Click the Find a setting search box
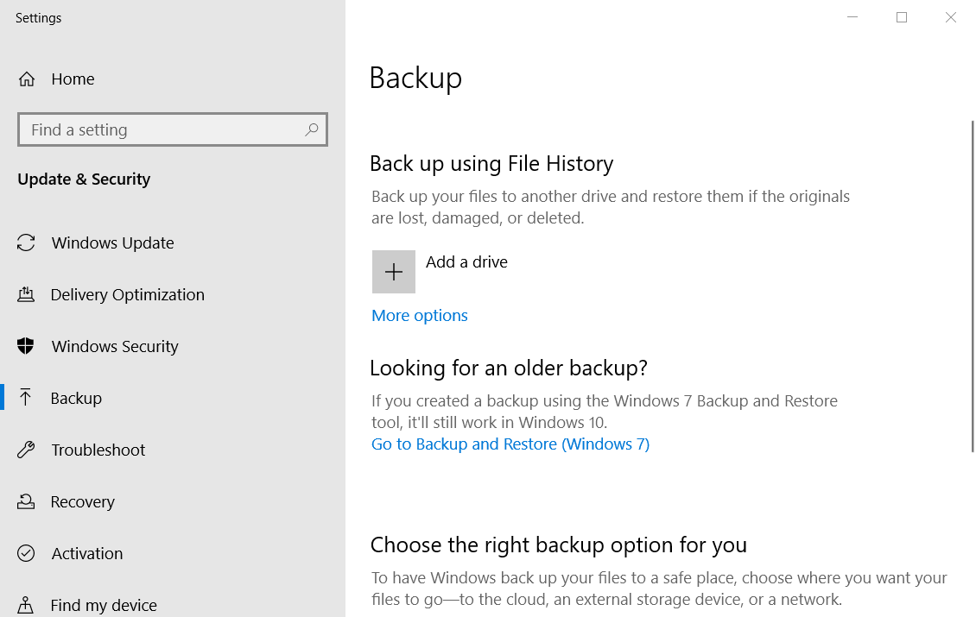 coord(164,130)
